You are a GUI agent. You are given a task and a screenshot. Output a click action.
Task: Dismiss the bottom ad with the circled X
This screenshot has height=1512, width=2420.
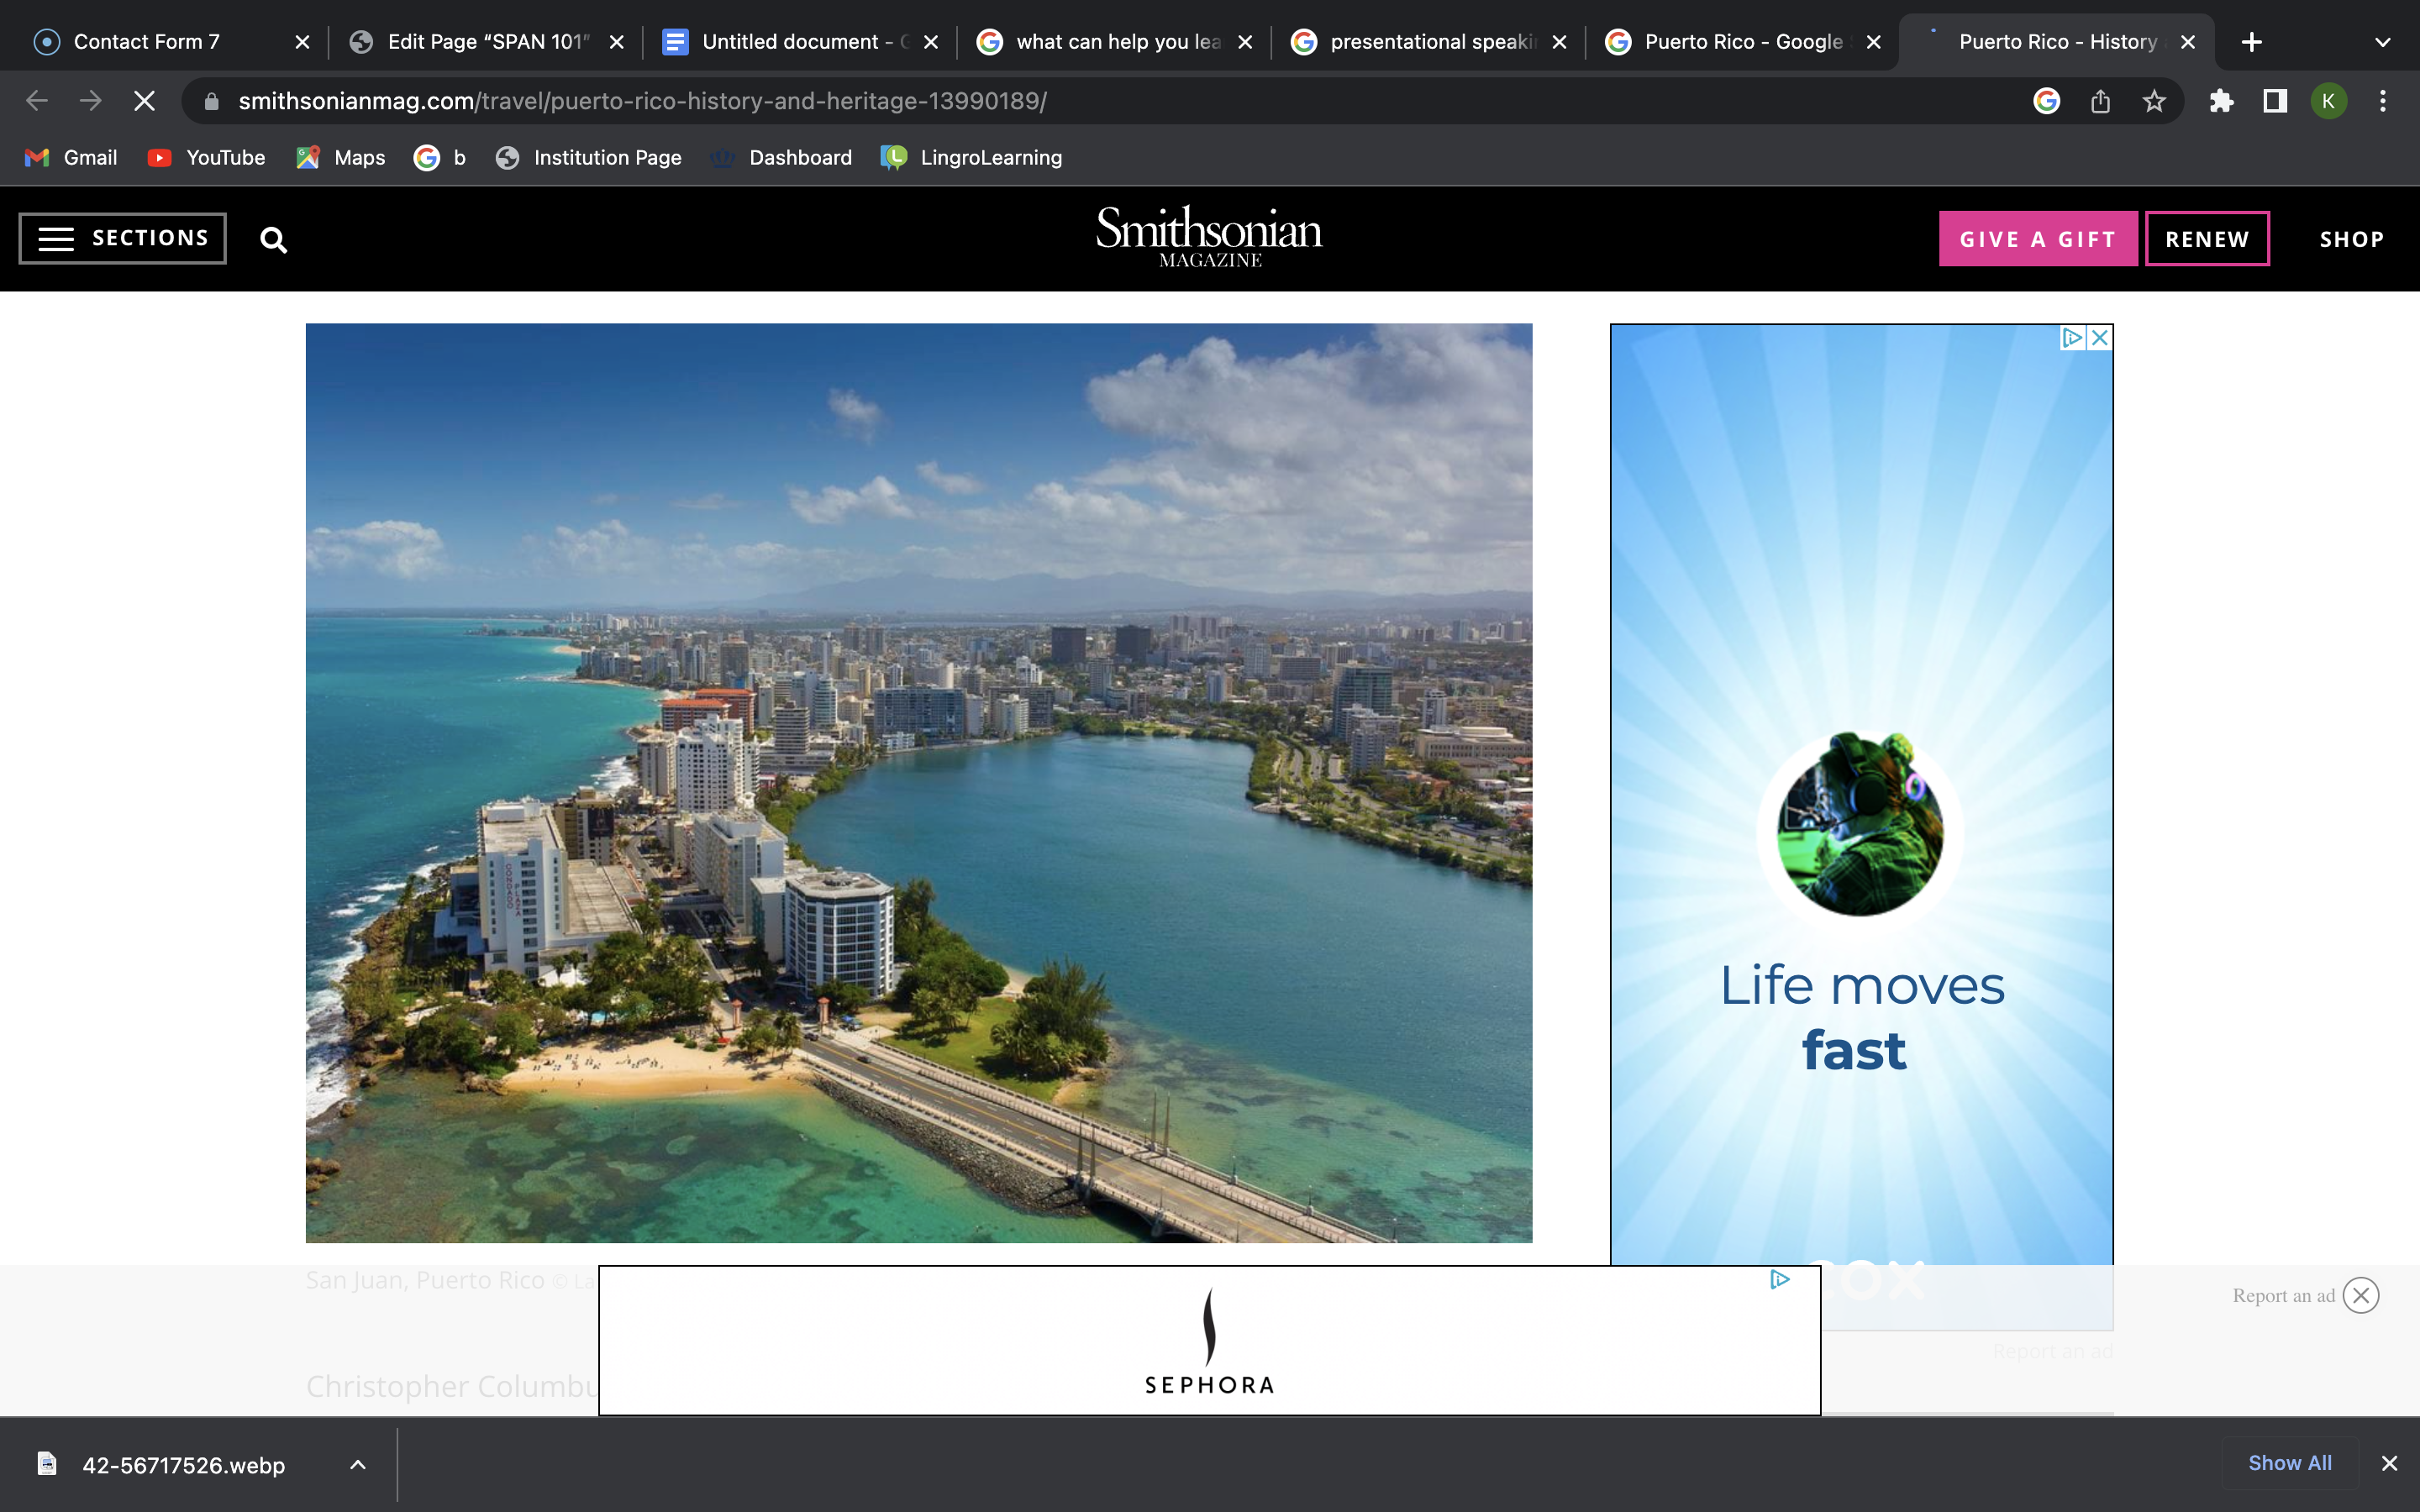point(2361,1296)
